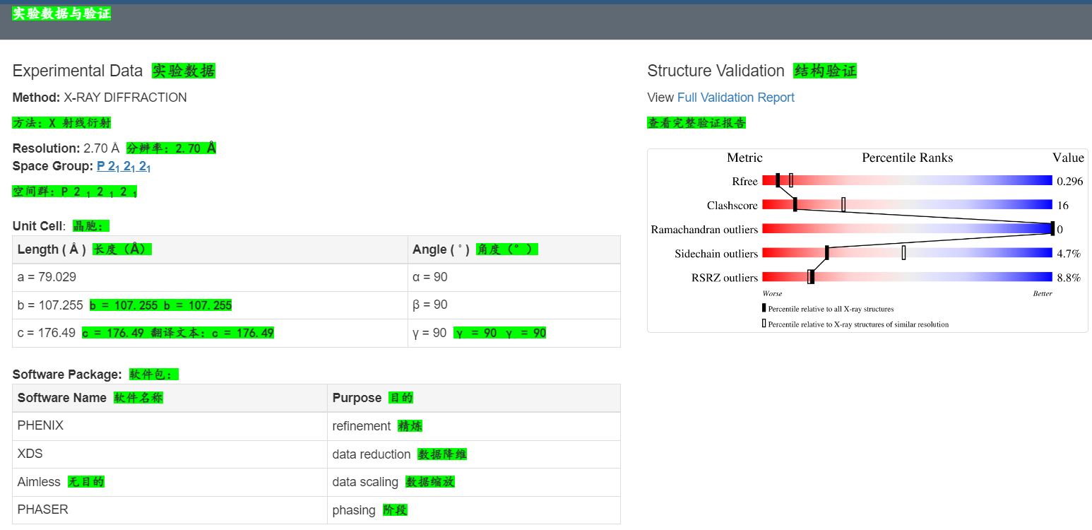Click the Experimental Data heading
1092x530 pixels.
pyautogui.click(x=78, y=71)
